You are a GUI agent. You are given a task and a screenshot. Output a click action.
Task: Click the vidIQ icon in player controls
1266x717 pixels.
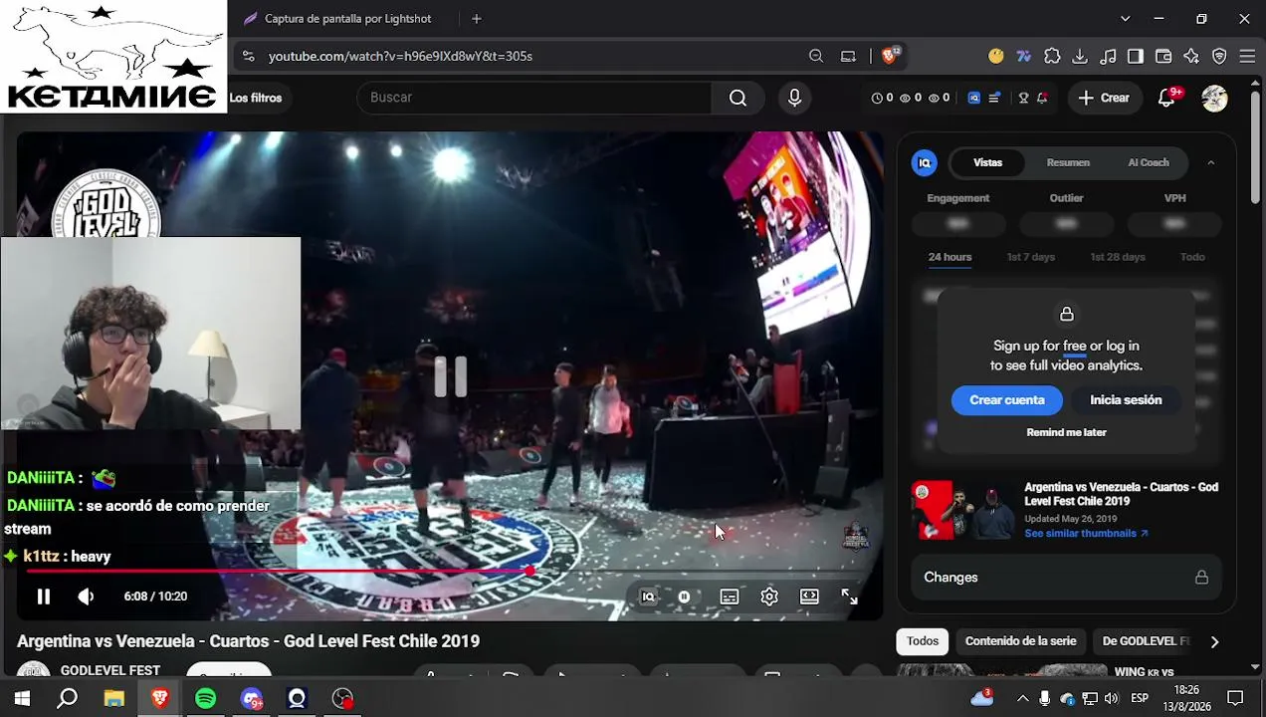click(x=648, y=597)
